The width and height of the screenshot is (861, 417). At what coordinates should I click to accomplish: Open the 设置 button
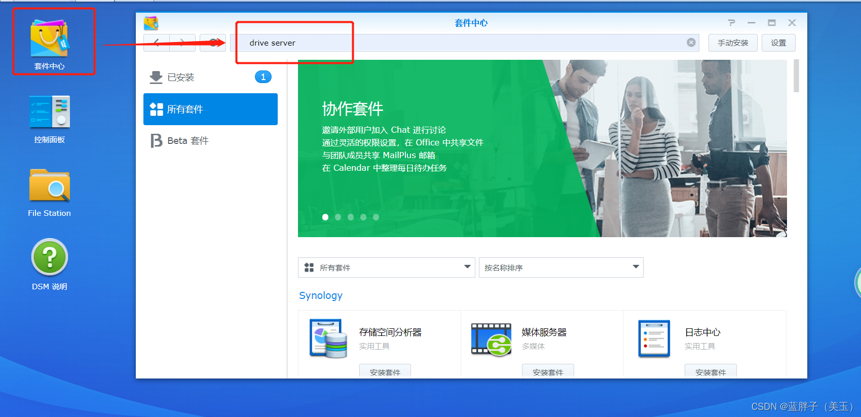778,43
